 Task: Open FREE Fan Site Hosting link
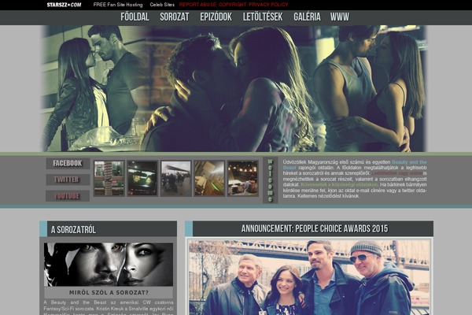click(x=118, y=5)
